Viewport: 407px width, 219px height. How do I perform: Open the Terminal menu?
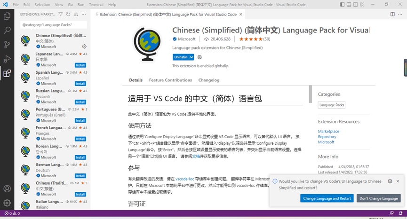click(x=96, y=4)
